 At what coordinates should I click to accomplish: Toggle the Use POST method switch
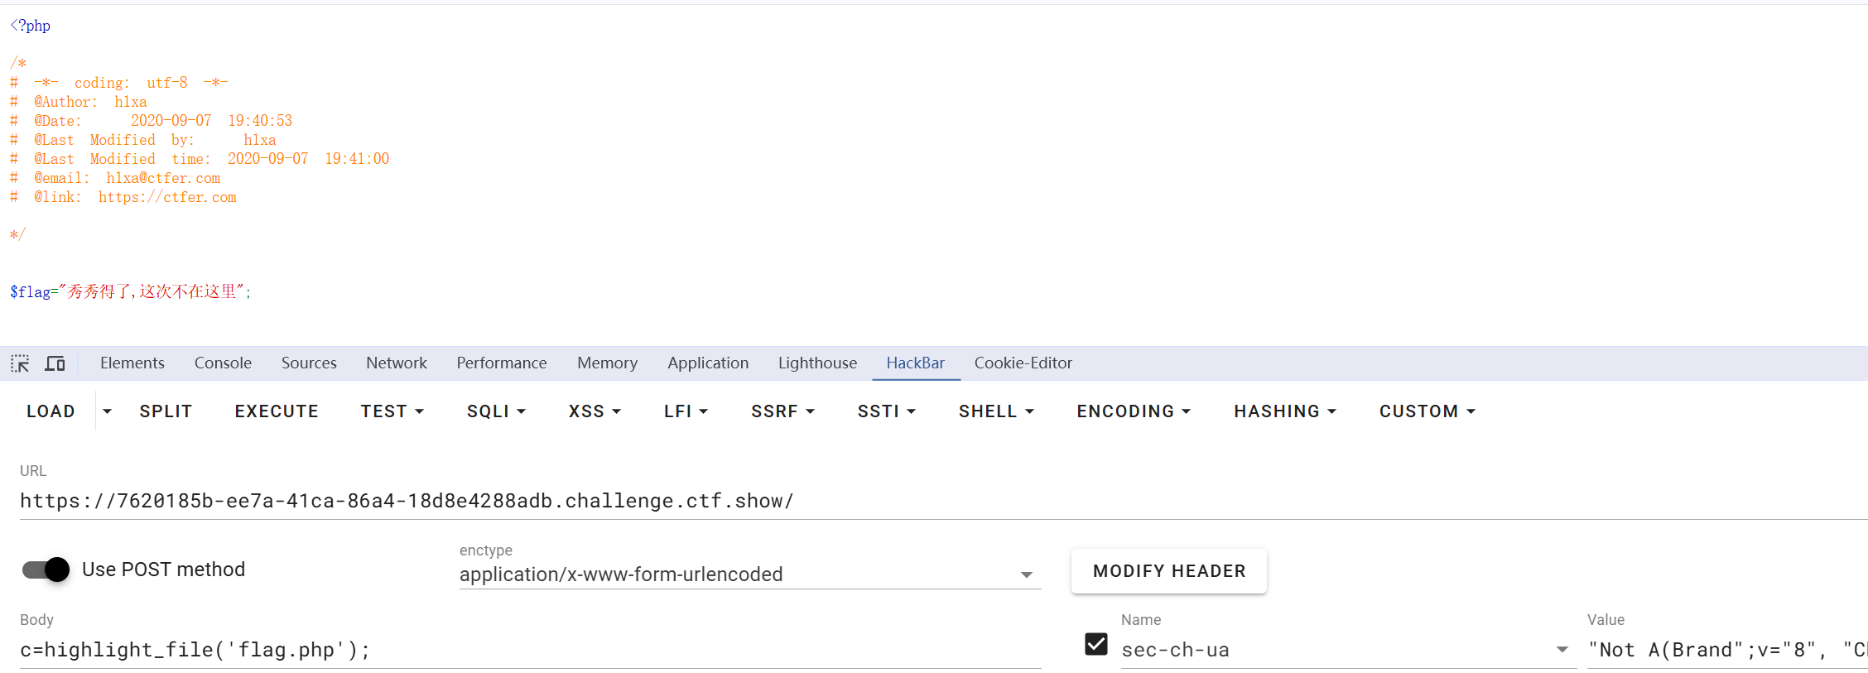[x=46, y=570]
